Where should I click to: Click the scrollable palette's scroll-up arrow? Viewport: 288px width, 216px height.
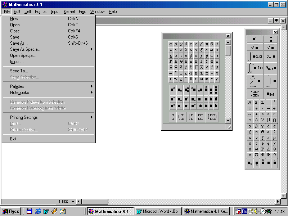pos(228,42)
